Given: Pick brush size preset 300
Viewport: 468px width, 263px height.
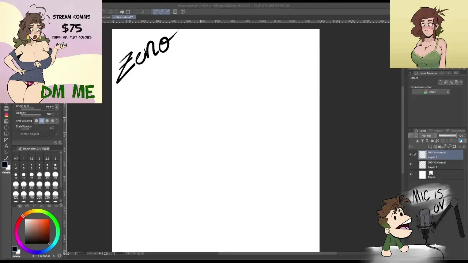Looking at the screenshot, I should (x=55, y=196).
